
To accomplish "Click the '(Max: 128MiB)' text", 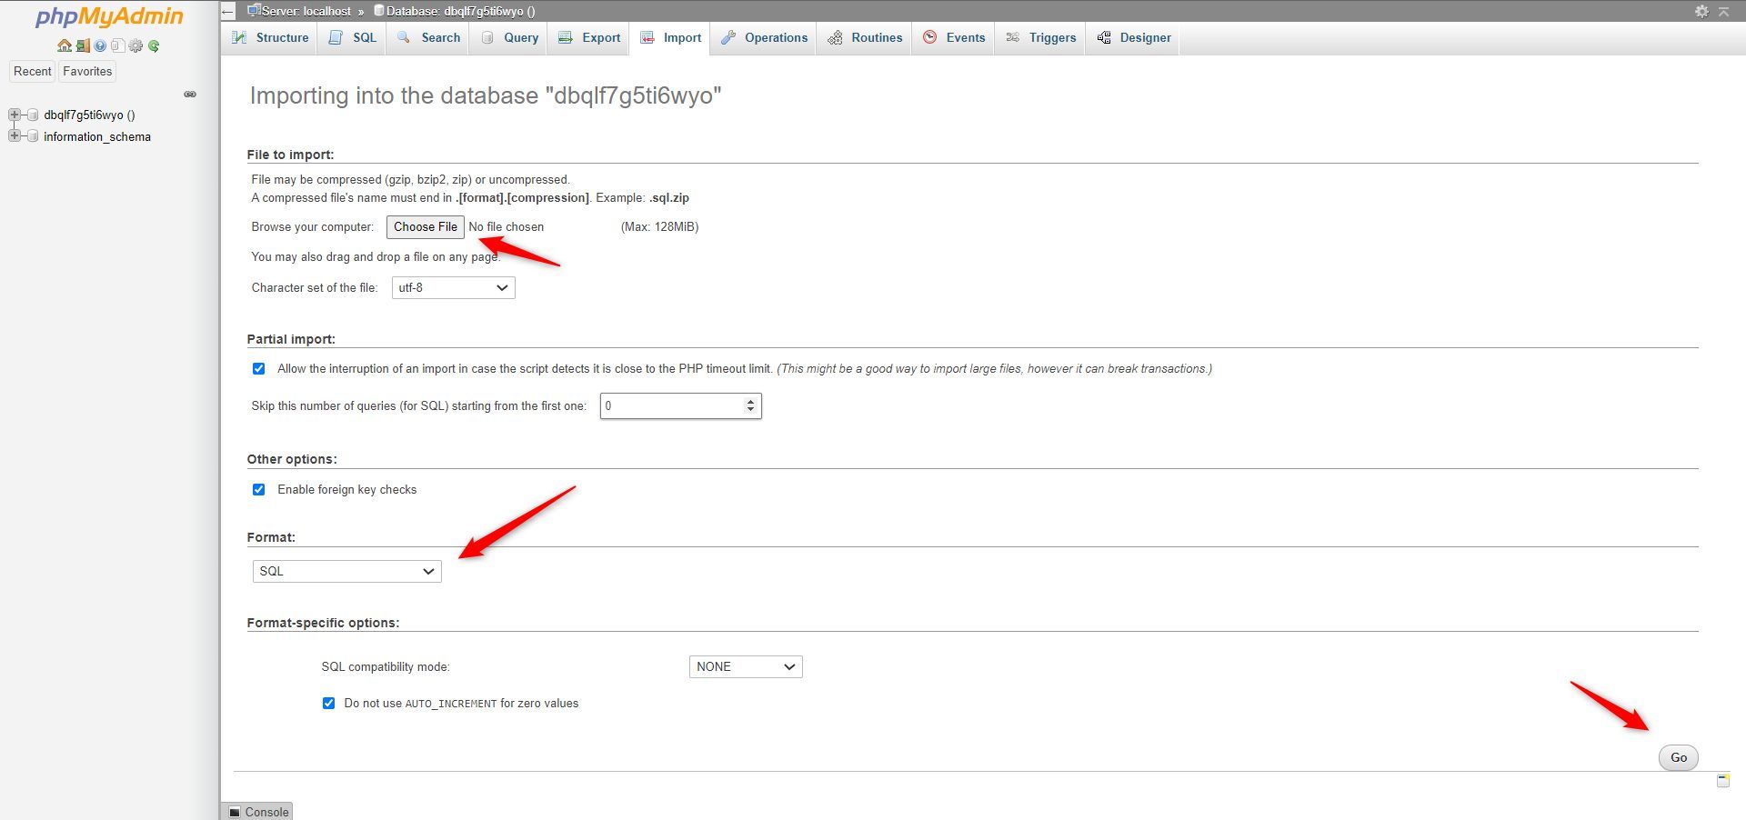I will [659, 227].
